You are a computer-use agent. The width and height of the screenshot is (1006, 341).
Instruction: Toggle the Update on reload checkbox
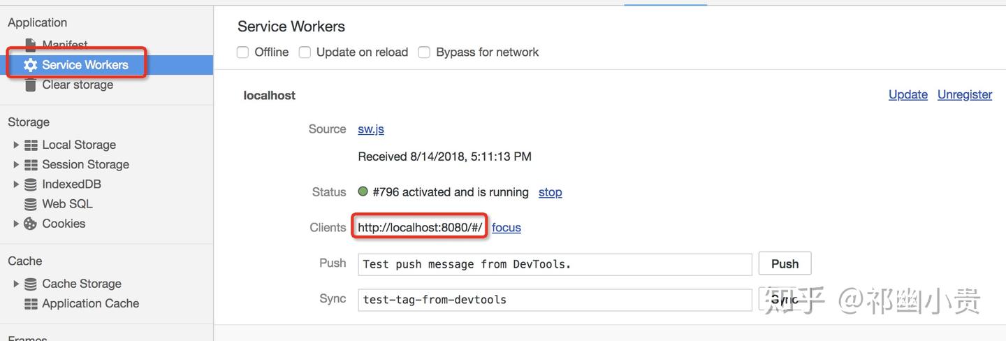(305, 52)
